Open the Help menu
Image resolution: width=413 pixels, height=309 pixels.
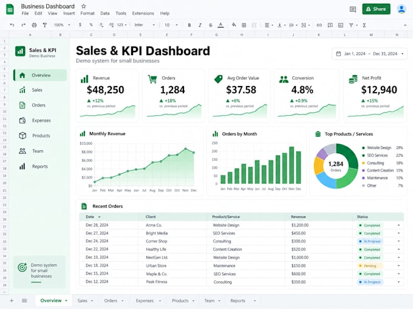coord(165,13)
